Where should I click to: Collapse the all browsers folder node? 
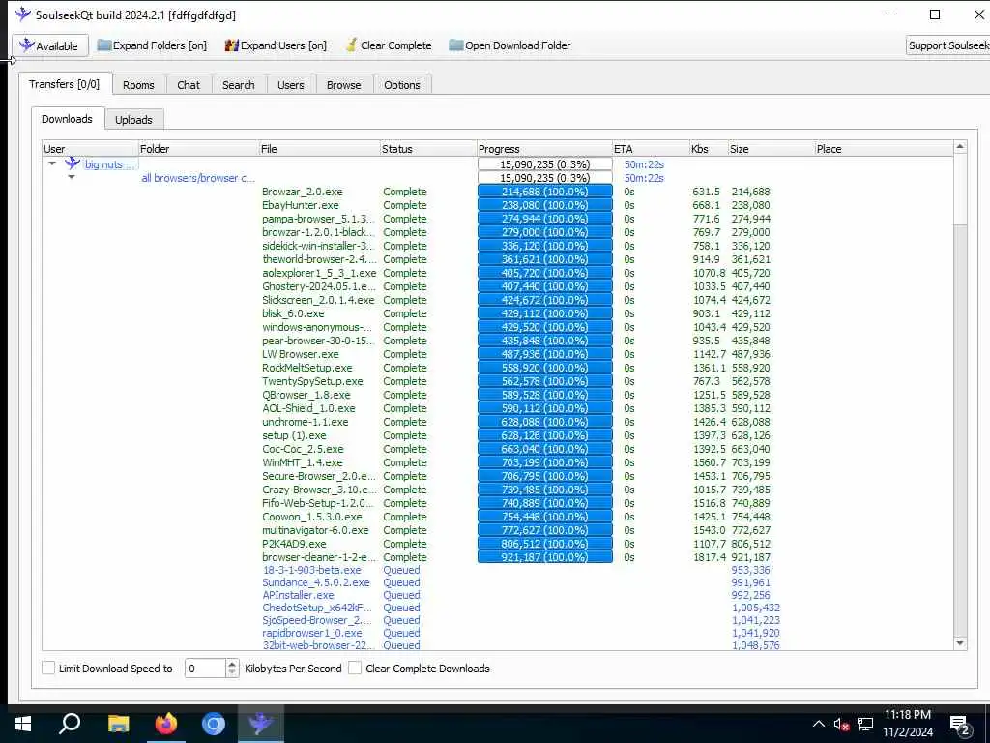[x=72, y=178]
